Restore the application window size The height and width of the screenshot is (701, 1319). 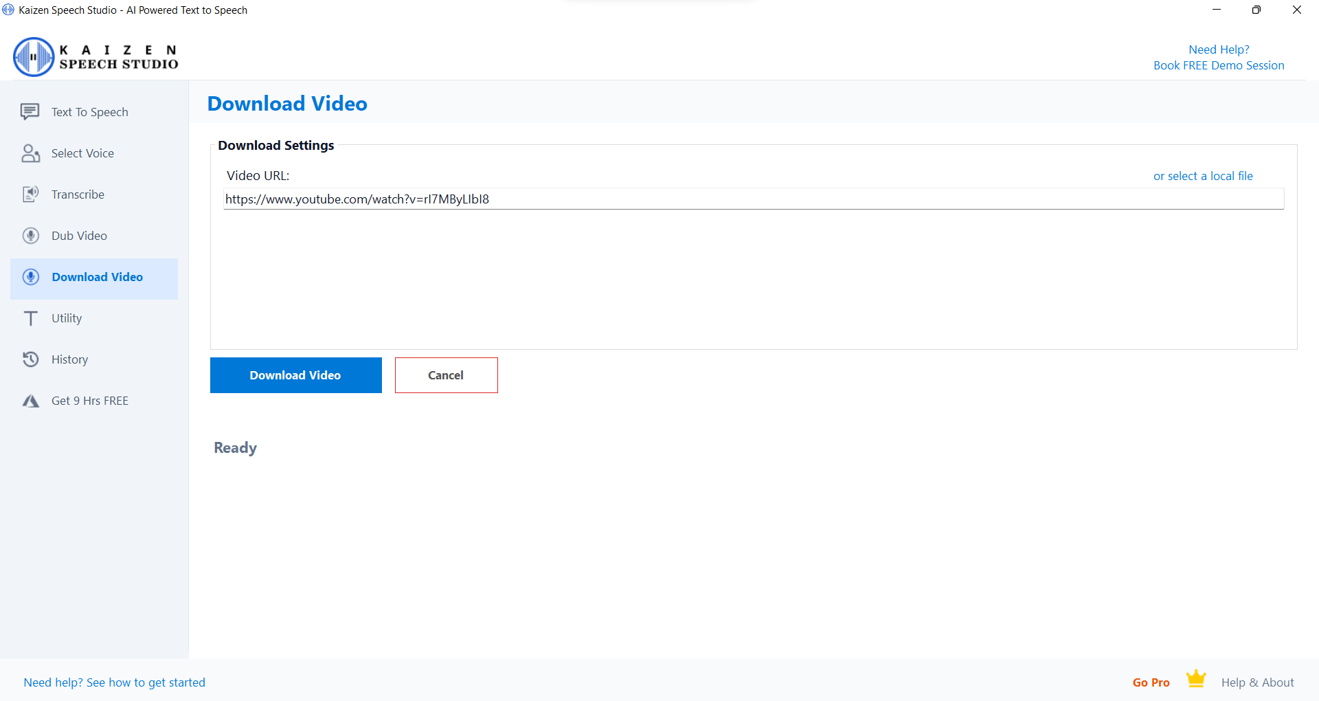click(x=1256, y=10)
